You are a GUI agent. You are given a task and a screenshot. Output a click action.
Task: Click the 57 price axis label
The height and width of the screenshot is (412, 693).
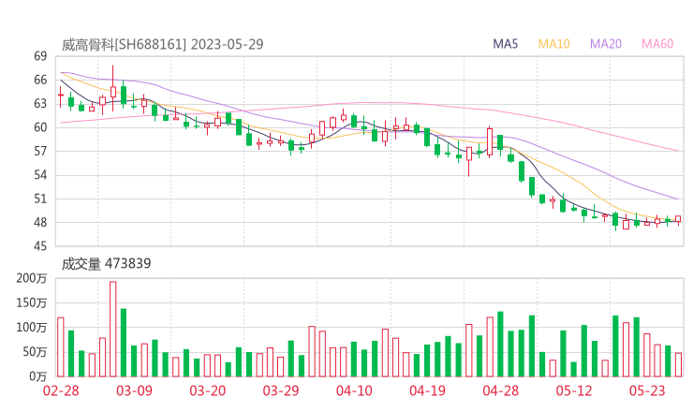40,151
